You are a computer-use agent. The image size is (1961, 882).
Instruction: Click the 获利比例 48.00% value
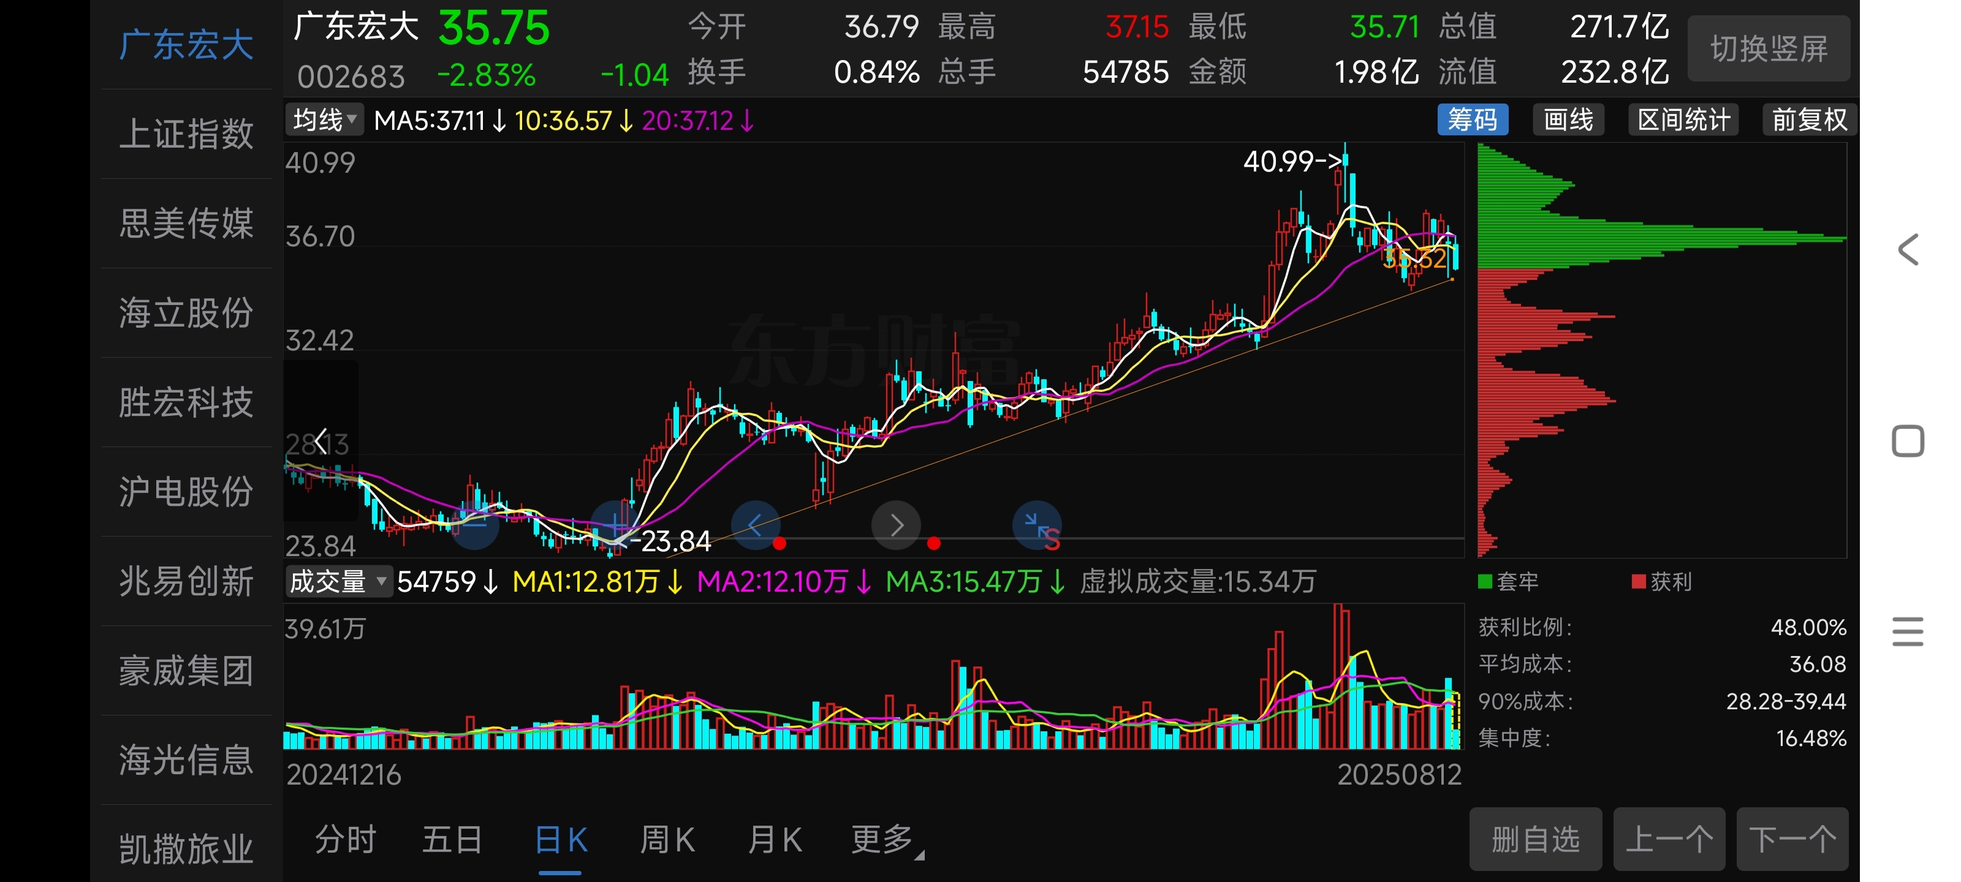(1808, 628)
